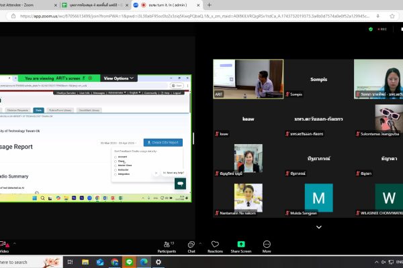Click the browser address bar URL
Screen dimensions: 403x268
[195, 16]
